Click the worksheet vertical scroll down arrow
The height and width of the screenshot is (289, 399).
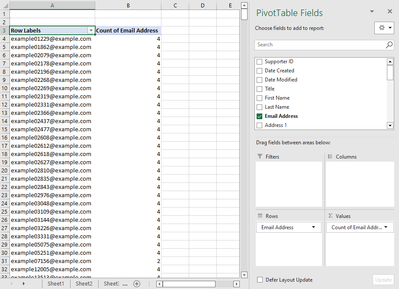244,275
